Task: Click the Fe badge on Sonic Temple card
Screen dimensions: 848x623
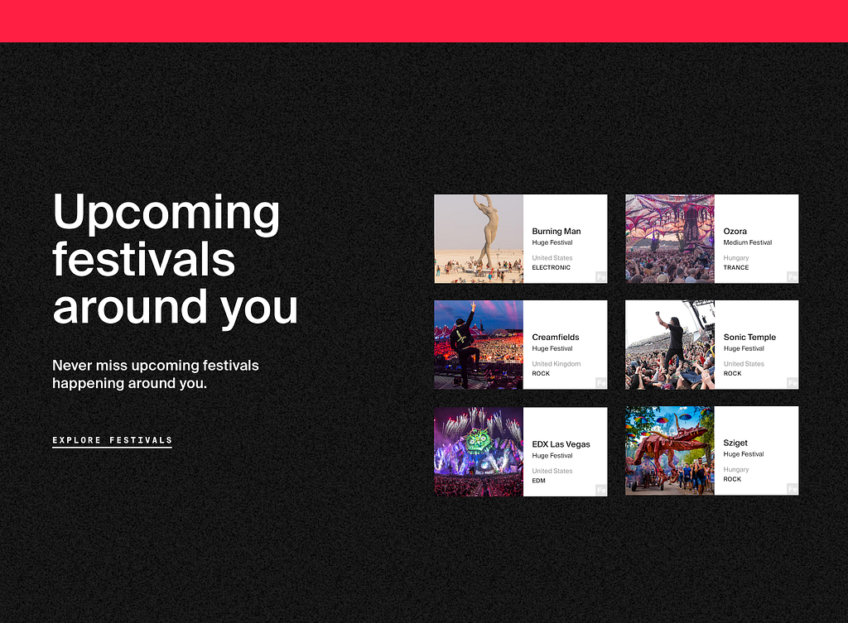Action: (x=793, y=383)
